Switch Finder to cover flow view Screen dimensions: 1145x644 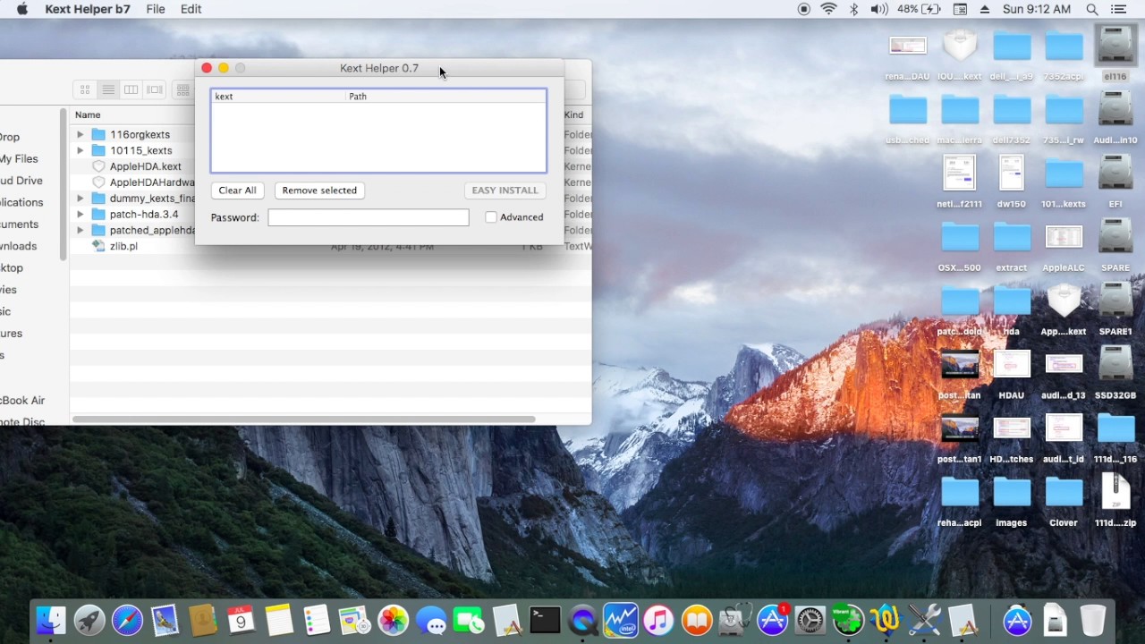click(155, 89)
